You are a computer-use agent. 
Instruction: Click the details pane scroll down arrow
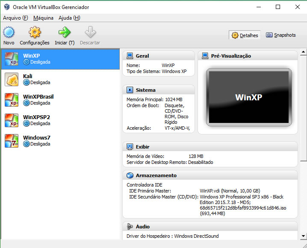click(x=303, y=236)
